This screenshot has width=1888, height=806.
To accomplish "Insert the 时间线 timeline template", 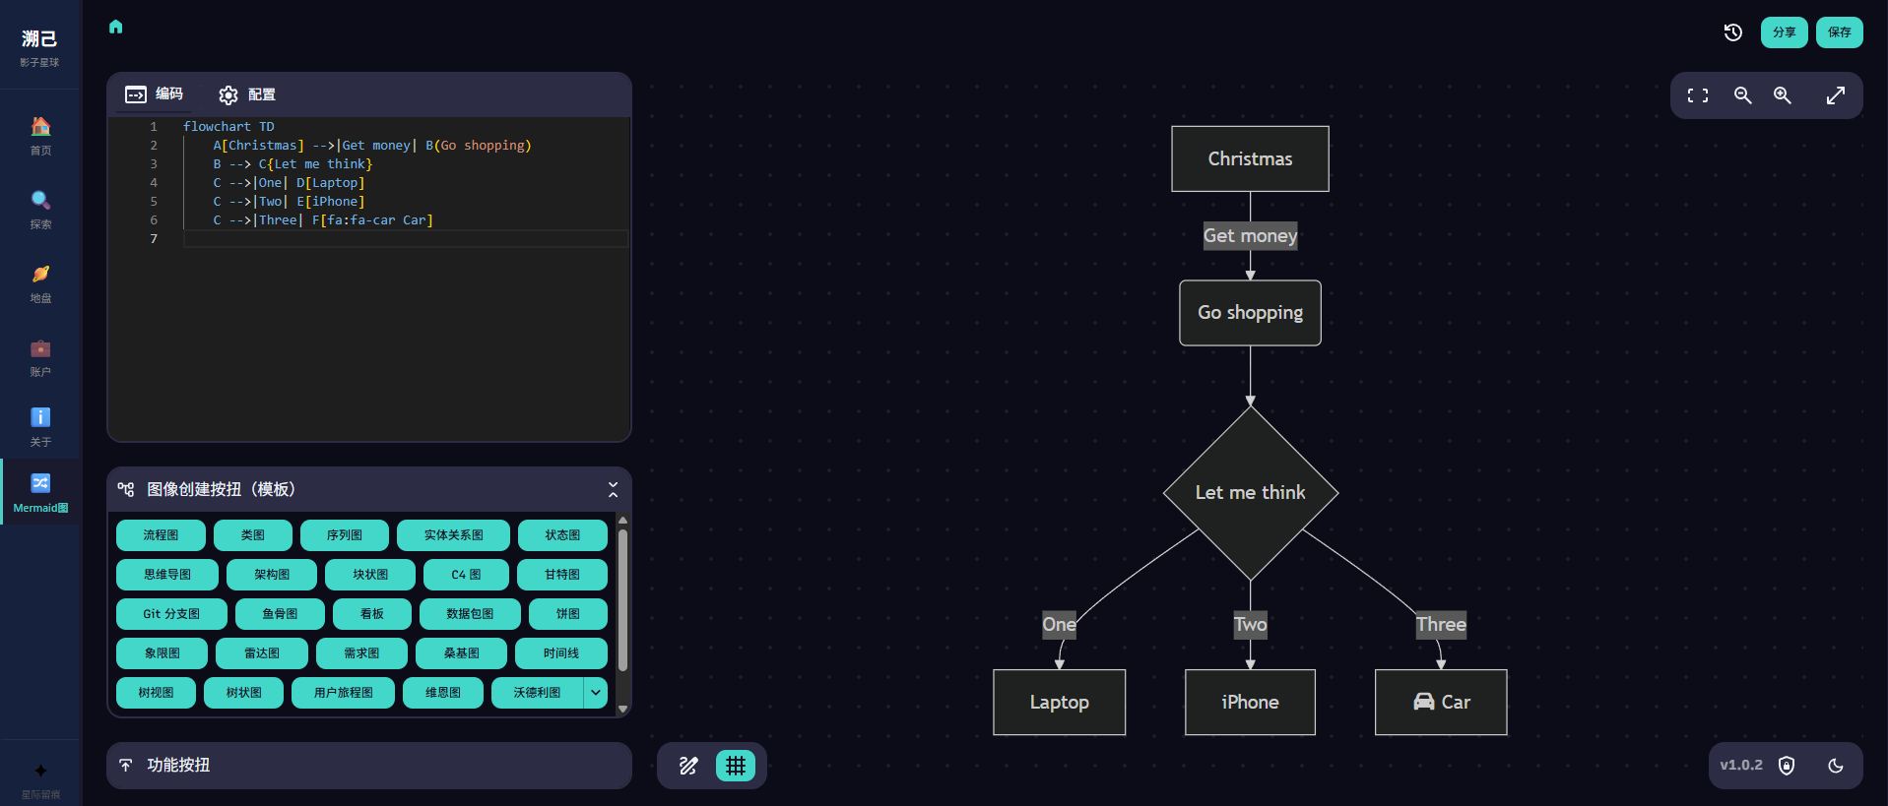I will click(x=561, y=653).
